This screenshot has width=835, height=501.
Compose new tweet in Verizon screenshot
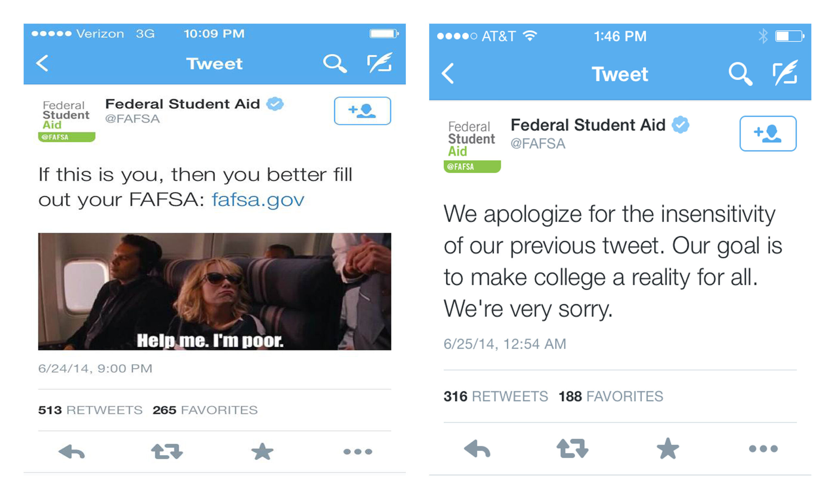pos(380,63)
